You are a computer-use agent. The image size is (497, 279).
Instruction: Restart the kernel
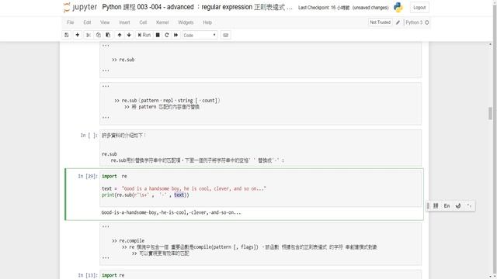coord(167,35)
